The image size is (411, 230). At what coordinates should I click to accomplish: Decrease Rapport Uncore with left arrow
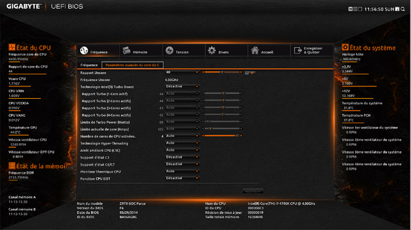point(203,72)
